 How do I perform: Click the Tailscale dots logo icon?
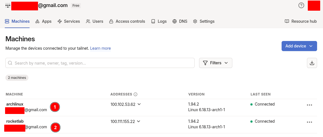pyautogui.click(x=8, y=6)
